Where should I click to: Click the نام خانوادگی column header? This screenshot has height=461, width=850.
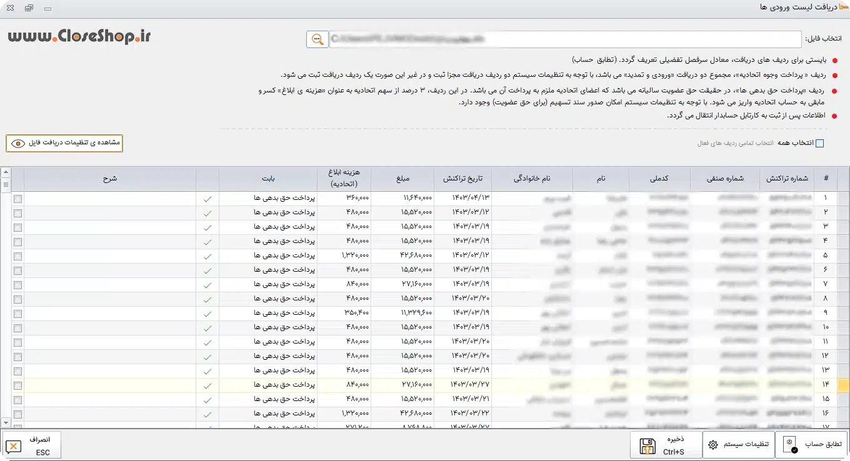(x=532, y=179)
